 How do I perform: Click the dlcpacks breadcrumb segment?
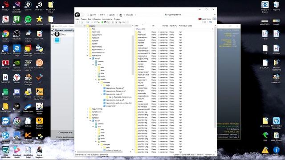[130, 15]
